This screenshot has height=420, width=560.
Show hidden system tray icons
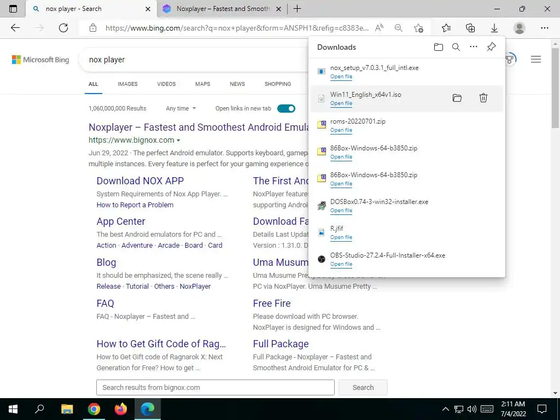[445, 409]
